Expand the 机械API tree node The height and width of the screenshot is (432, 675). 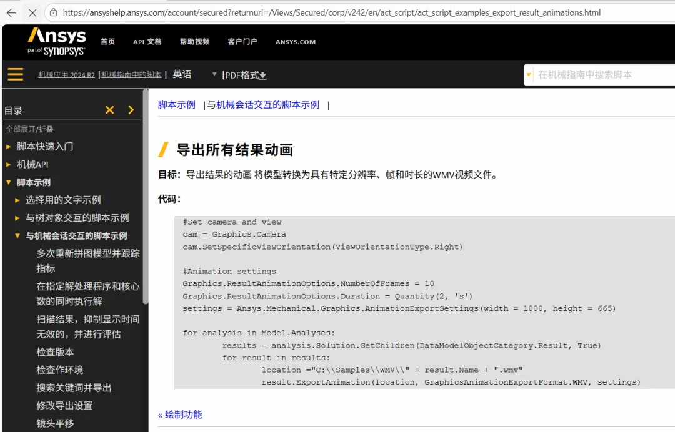(x=8, y=165)
